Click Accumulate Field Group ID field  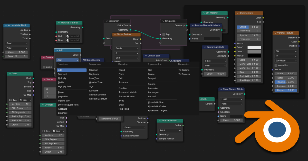click(x=17, y=56)
